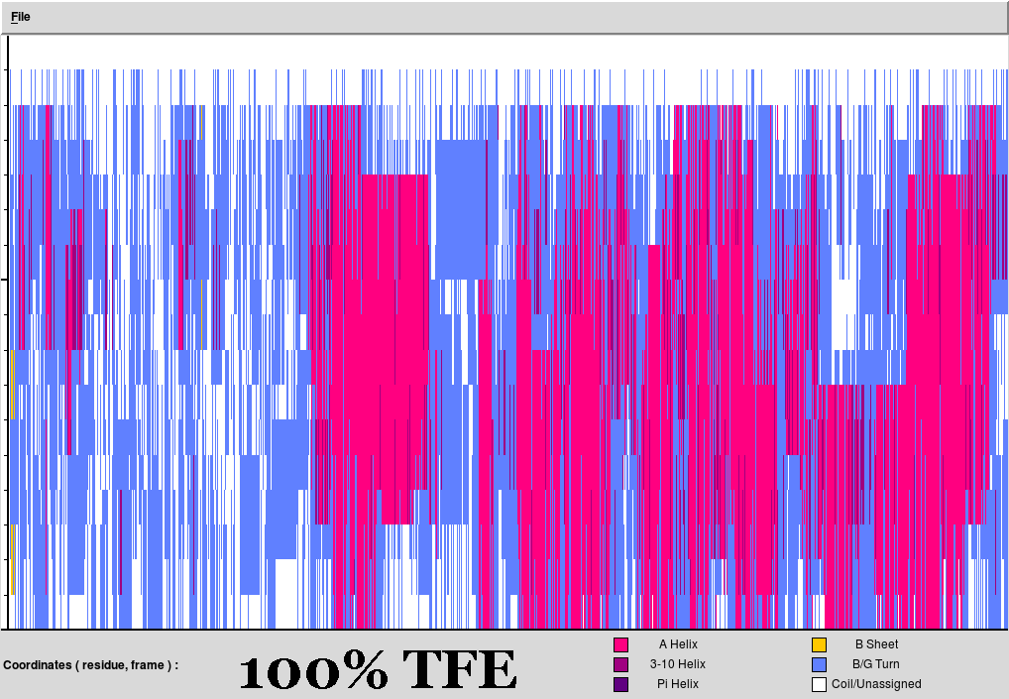Click the bold major tick on vertical axis
The width and height of the screenshot is (1009, 699).
tap(5, 280)
